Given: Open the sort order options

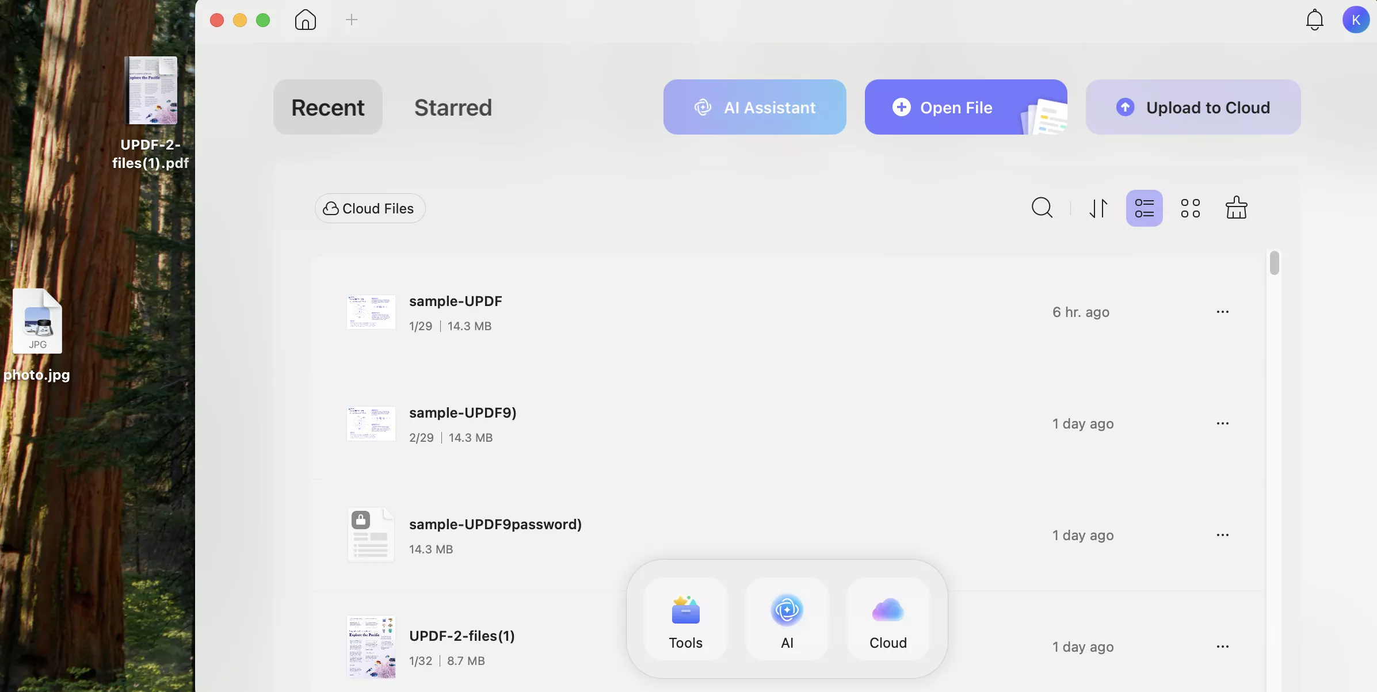Looking at the screenshot, I should pos(1098,208).
